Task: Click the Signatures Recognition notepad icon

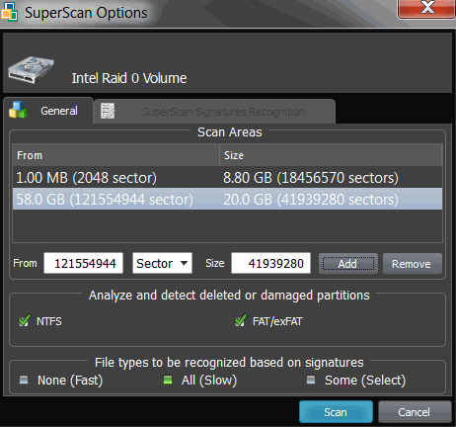Action: click(x=108, y=111)
